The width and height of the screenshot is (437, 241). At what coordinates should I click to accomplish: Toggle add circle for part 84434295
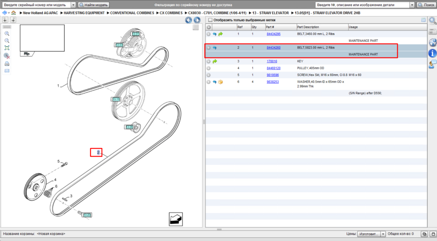pyautogui.click(x=208, y=34)
